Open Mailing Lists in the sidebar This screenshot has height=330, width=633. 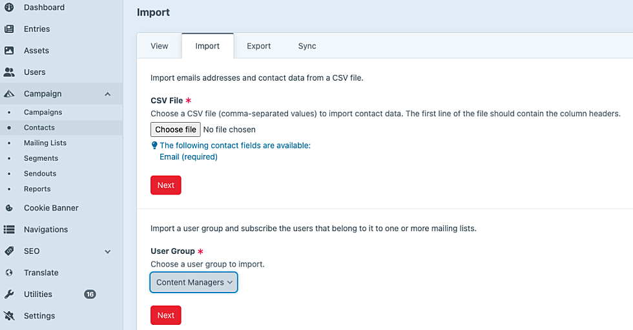coord(45,143)
